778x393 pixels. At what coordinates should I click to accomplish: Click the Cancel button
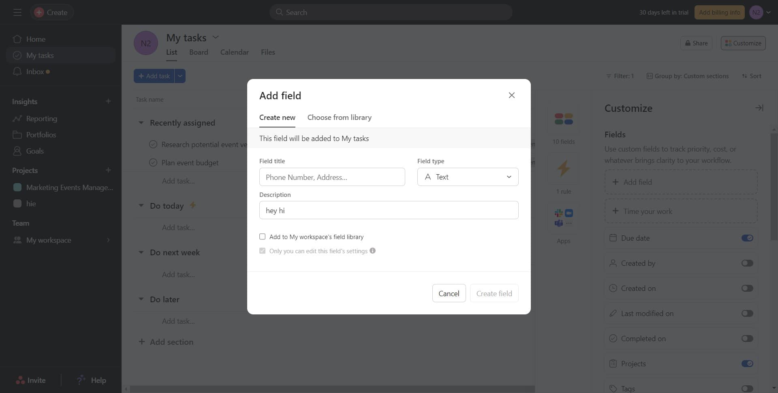(x=449, y=293)
